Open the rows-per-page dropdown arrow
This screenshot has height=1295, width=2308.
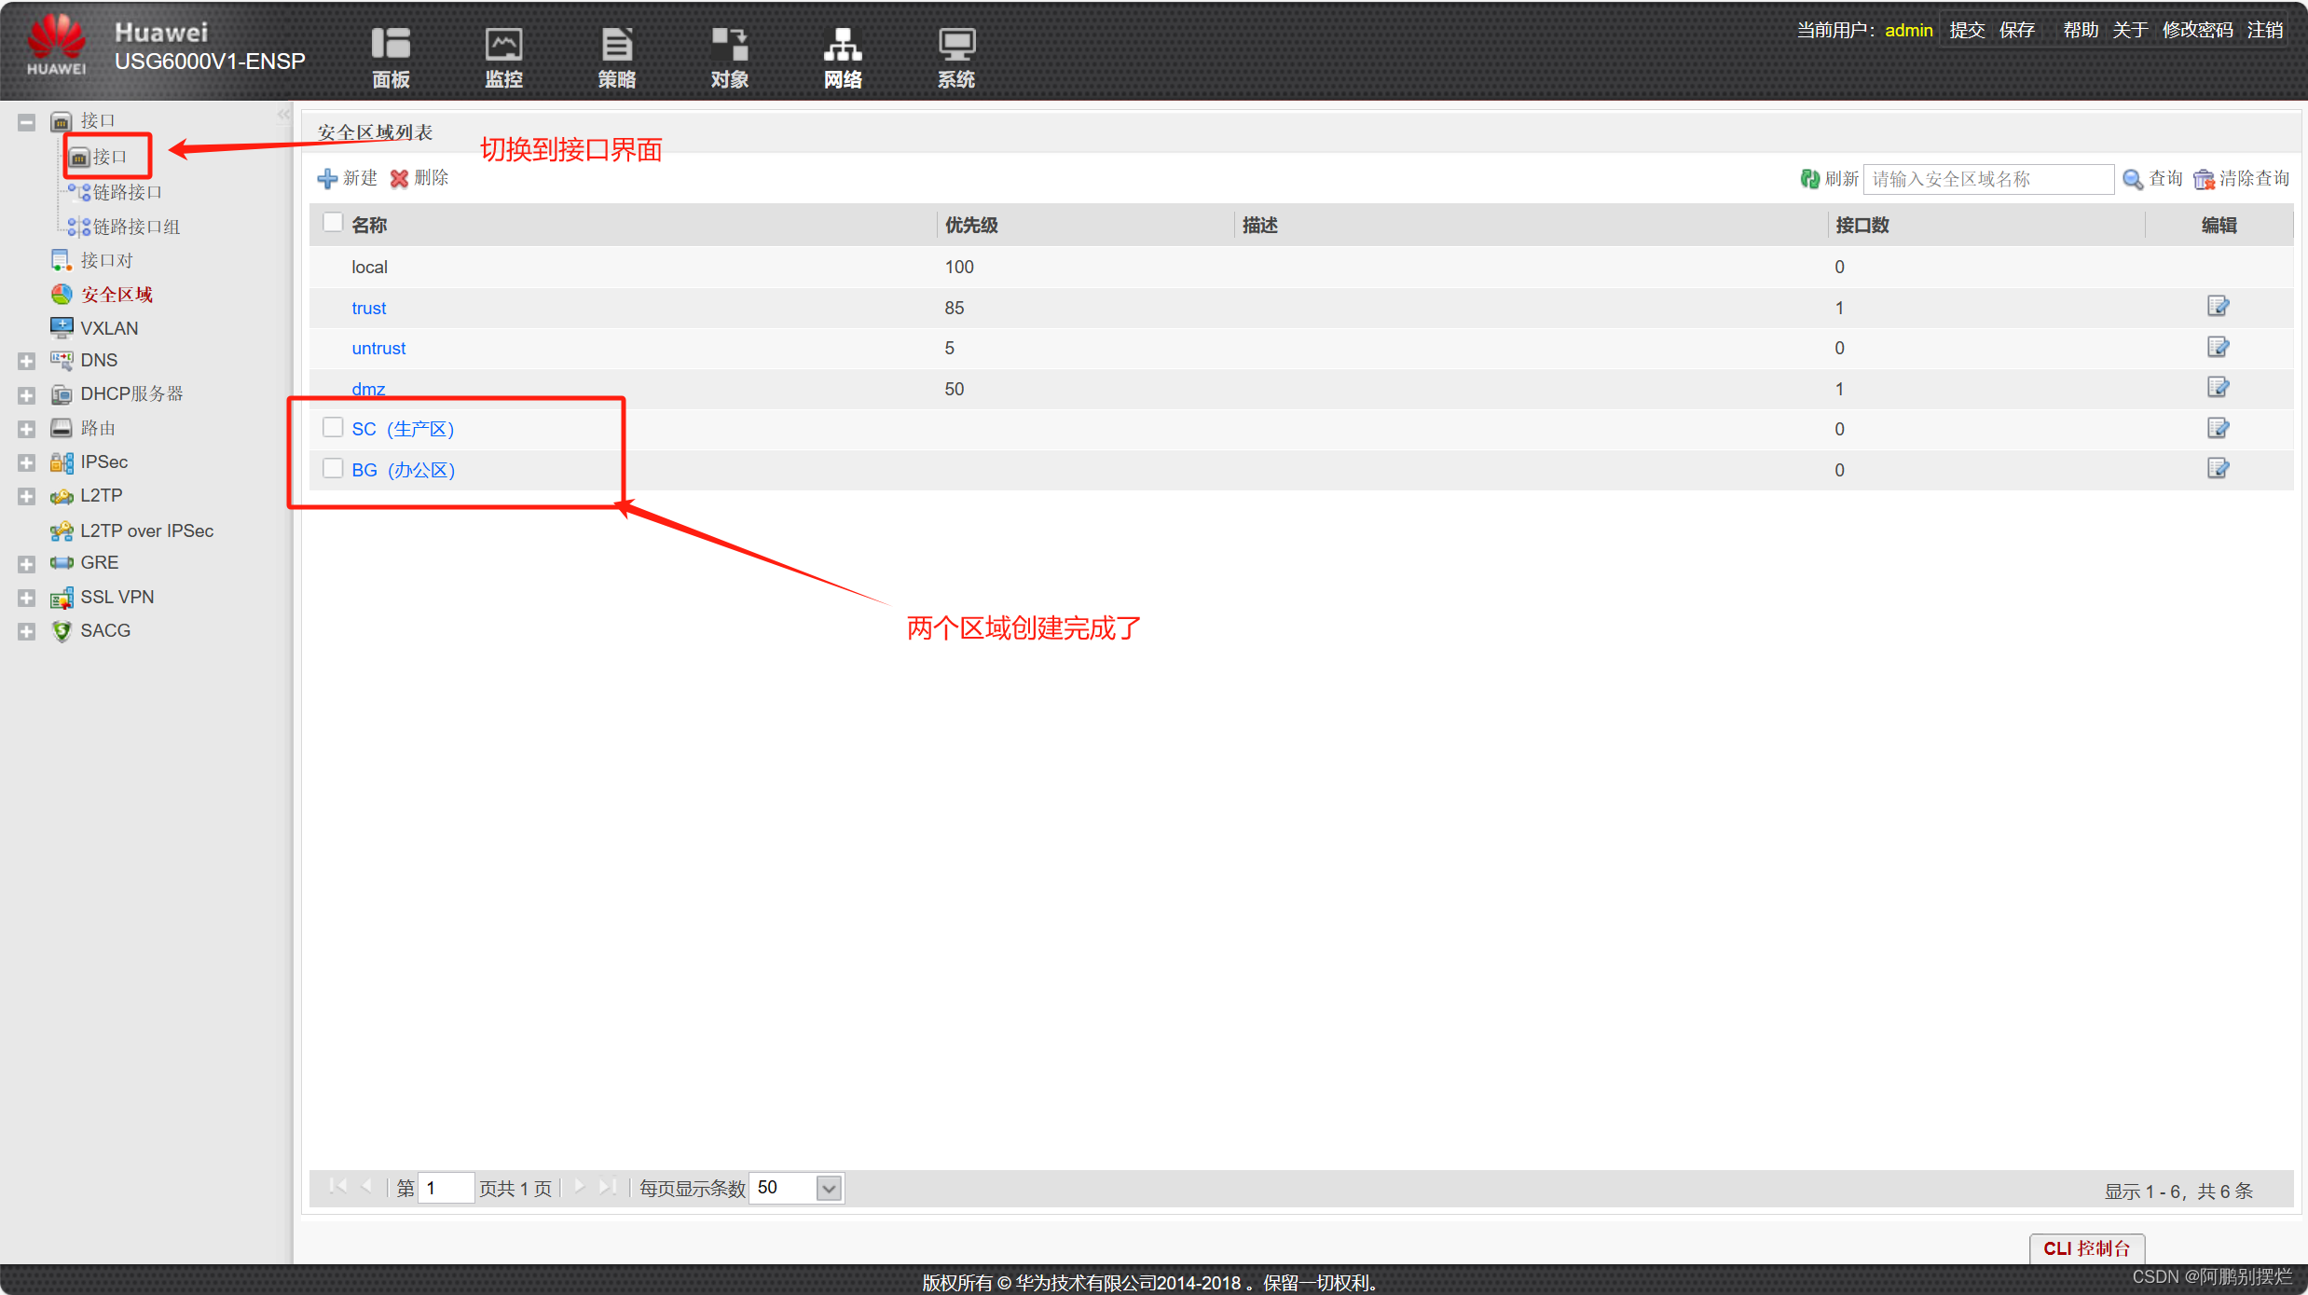click(x=829, y=1189)
